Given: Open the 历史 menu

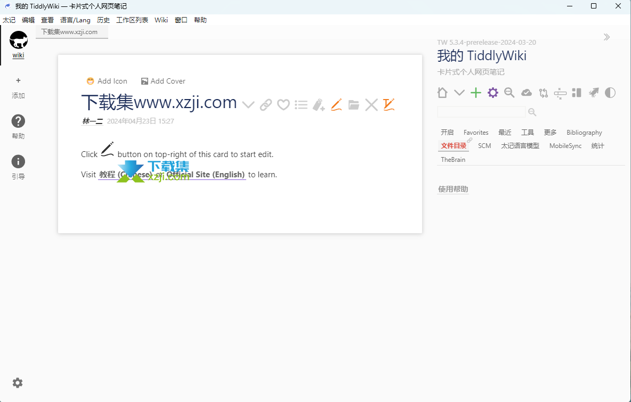Looking at the screenshot, I should [x=103, y=20].
